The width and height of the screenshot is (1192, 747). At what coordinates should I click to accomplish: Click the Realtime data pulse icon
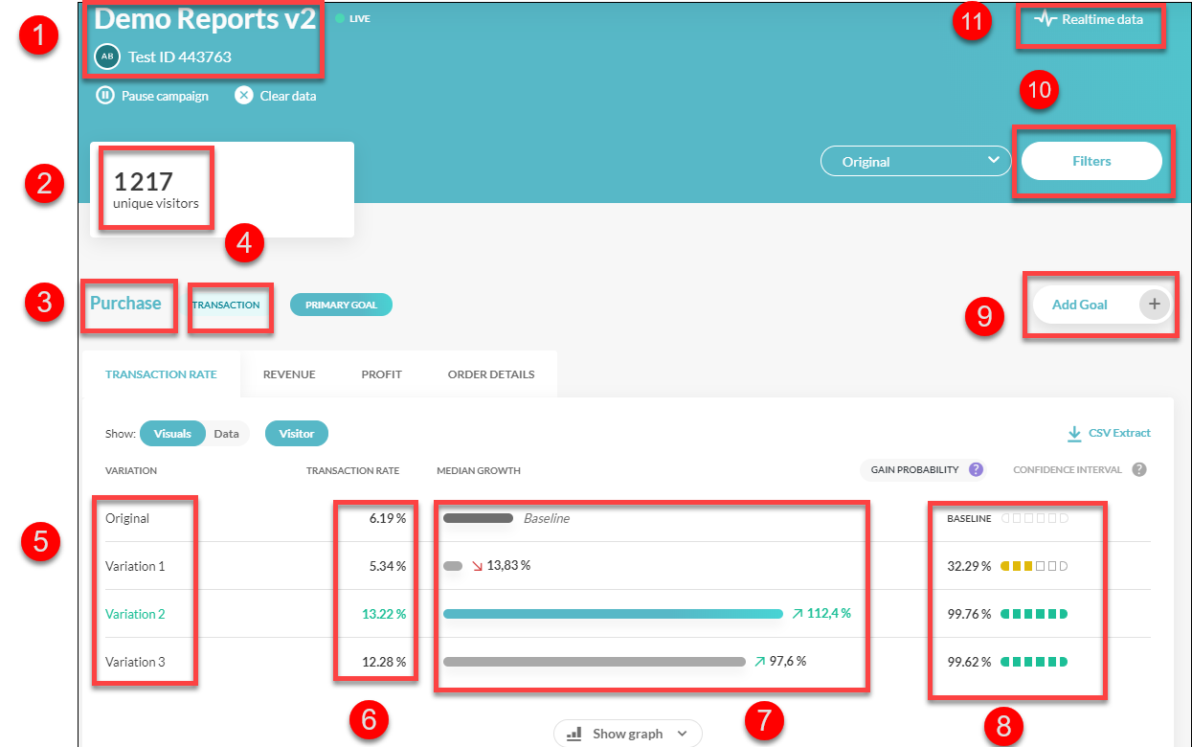[1045, 19]
